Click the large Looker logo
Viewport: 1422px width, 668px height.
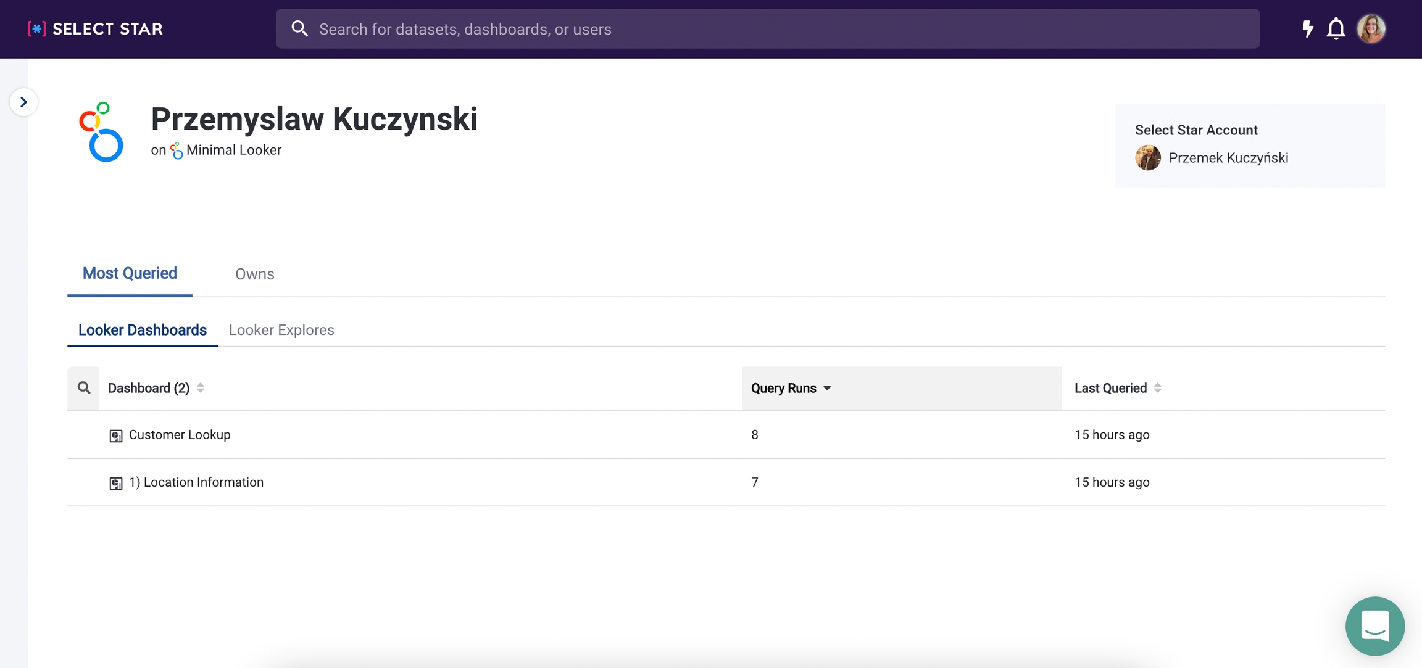[101, 132]
